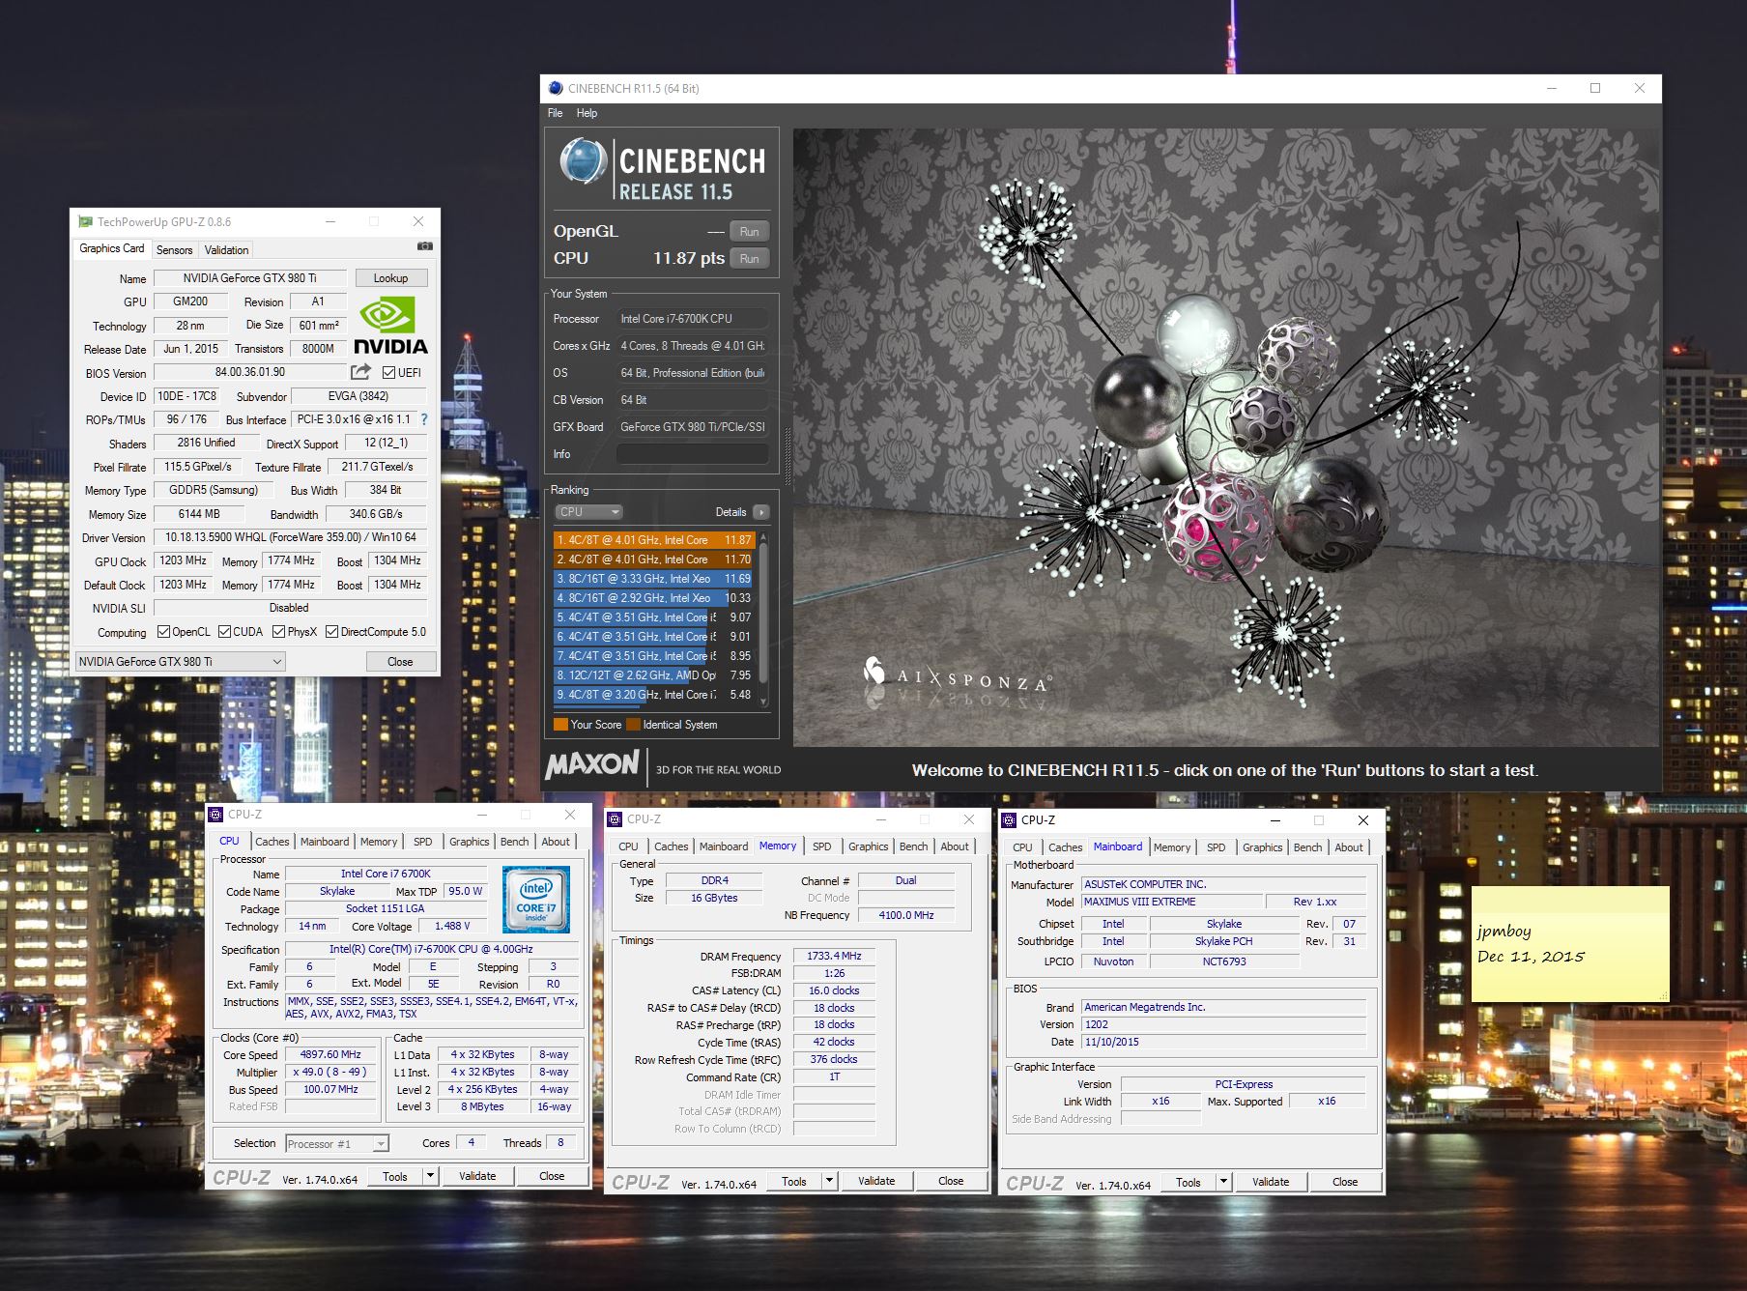
Task: Toggle the CUDA checkbox
Action: tap(224, 632)
